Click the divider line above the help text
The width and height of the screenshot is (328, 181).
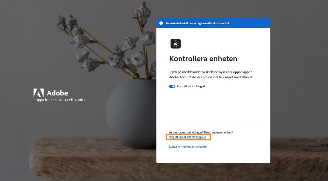(x=213, y=124)
